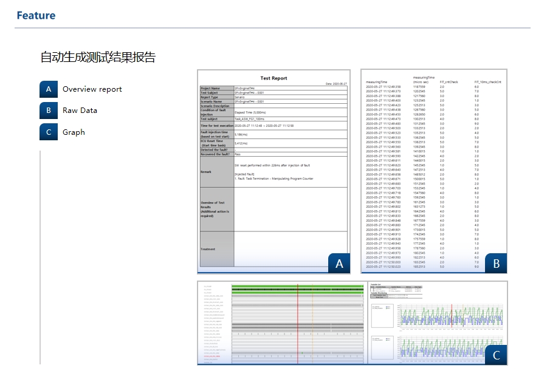This screenshot has height=385, width=547.
Task: Select the Raw Data label
Action: [x=80, y=111]
